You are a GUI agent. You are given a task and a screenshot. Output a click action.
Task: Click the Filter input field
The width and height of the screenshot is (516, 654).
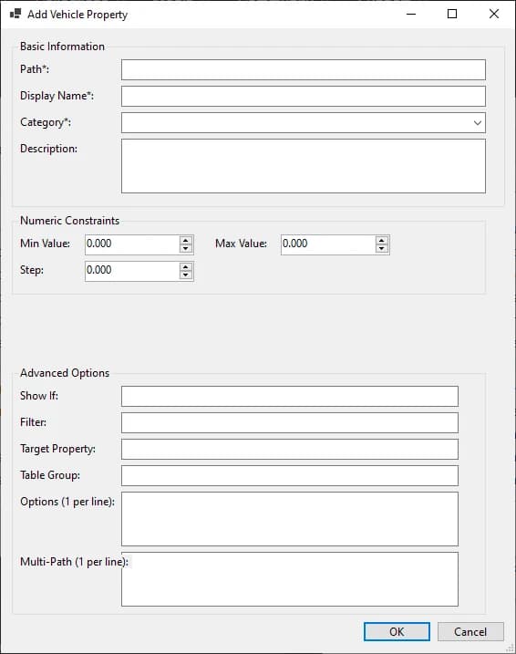coord(290,423)
